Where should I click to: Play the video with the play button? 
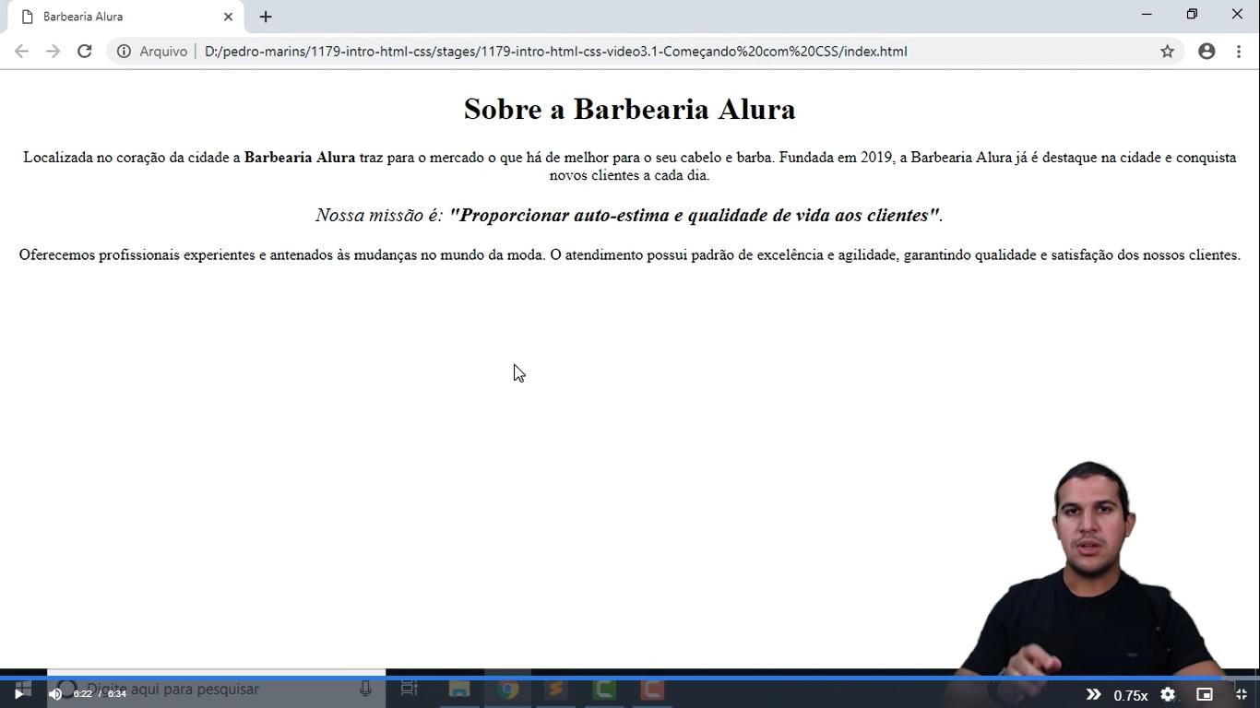(x=18, y=694)
